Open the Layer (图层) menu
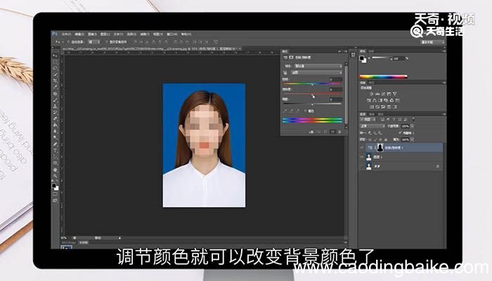 coord(105,34)
